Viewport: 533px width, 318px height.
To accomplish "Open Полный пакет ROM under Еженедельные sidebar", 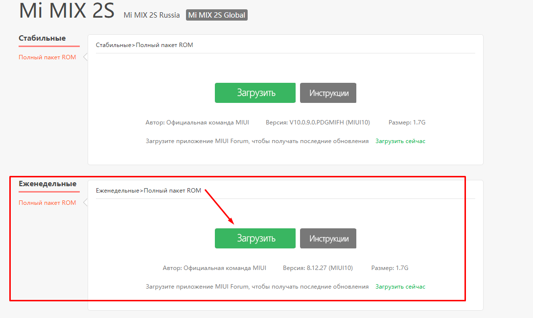I will point(47,203).
